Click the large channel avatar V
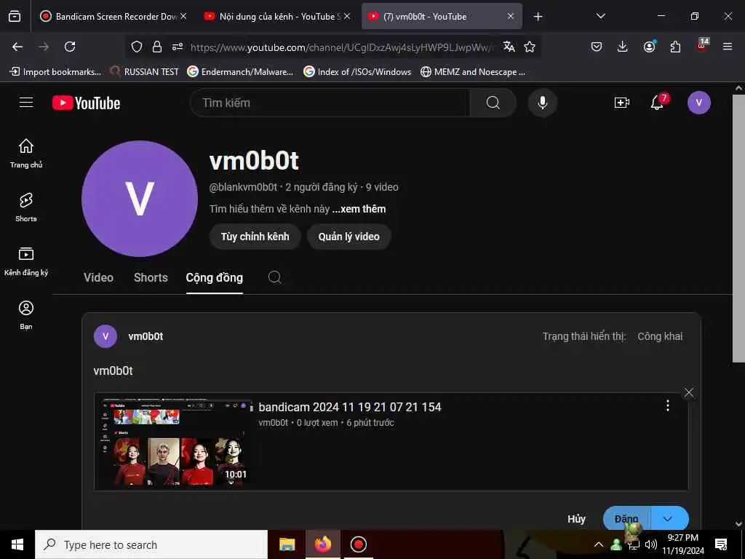This screenshot has height=559, width=745. 140,199
